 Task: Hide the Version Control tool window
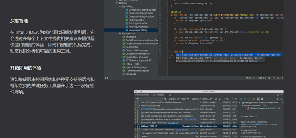tap(281, 95)
